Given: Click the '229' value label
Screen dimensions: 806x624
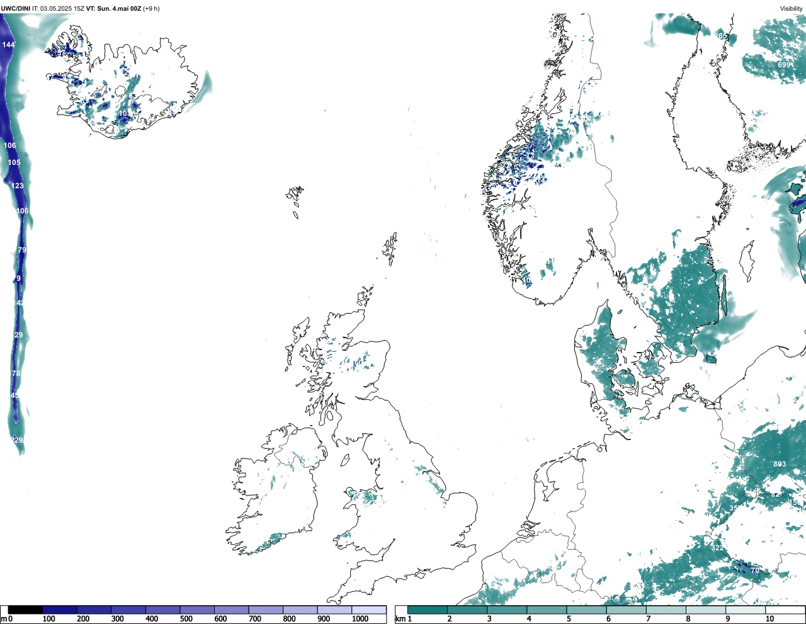Looking at the screenshot, I should click(x=18, y=440).
